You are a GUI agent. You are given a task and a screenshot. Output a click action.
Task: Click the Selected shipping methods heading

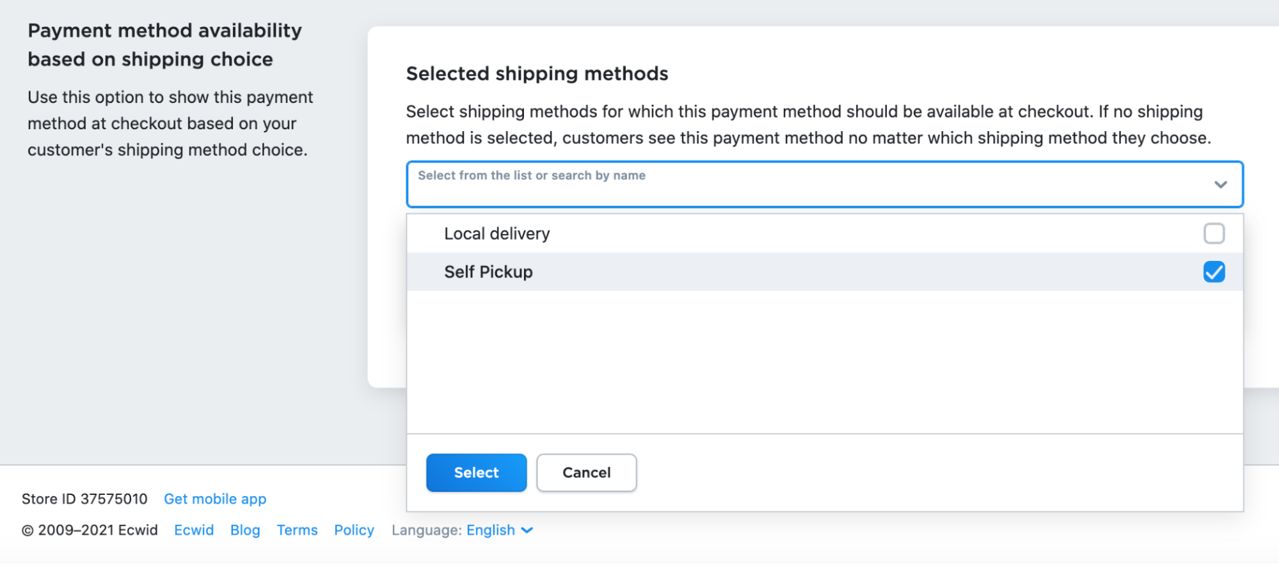pyautogui.click(x=537, y=74)
